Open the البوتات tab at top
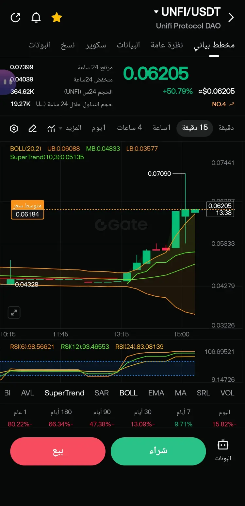 tap(39, 45)
